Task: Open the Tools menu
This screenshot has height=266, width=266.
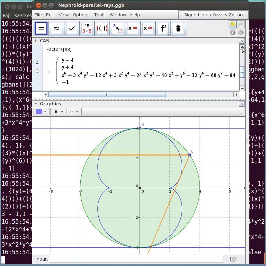Action: click(100, 15)
